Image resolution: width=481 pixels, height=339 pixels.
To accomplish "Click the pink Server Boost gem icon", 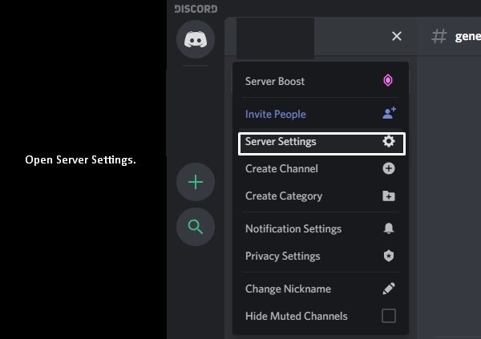I will point(388,81).
